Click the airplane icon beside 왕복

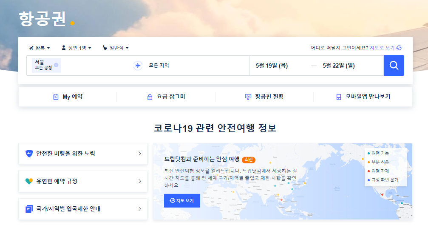[31, 48]
